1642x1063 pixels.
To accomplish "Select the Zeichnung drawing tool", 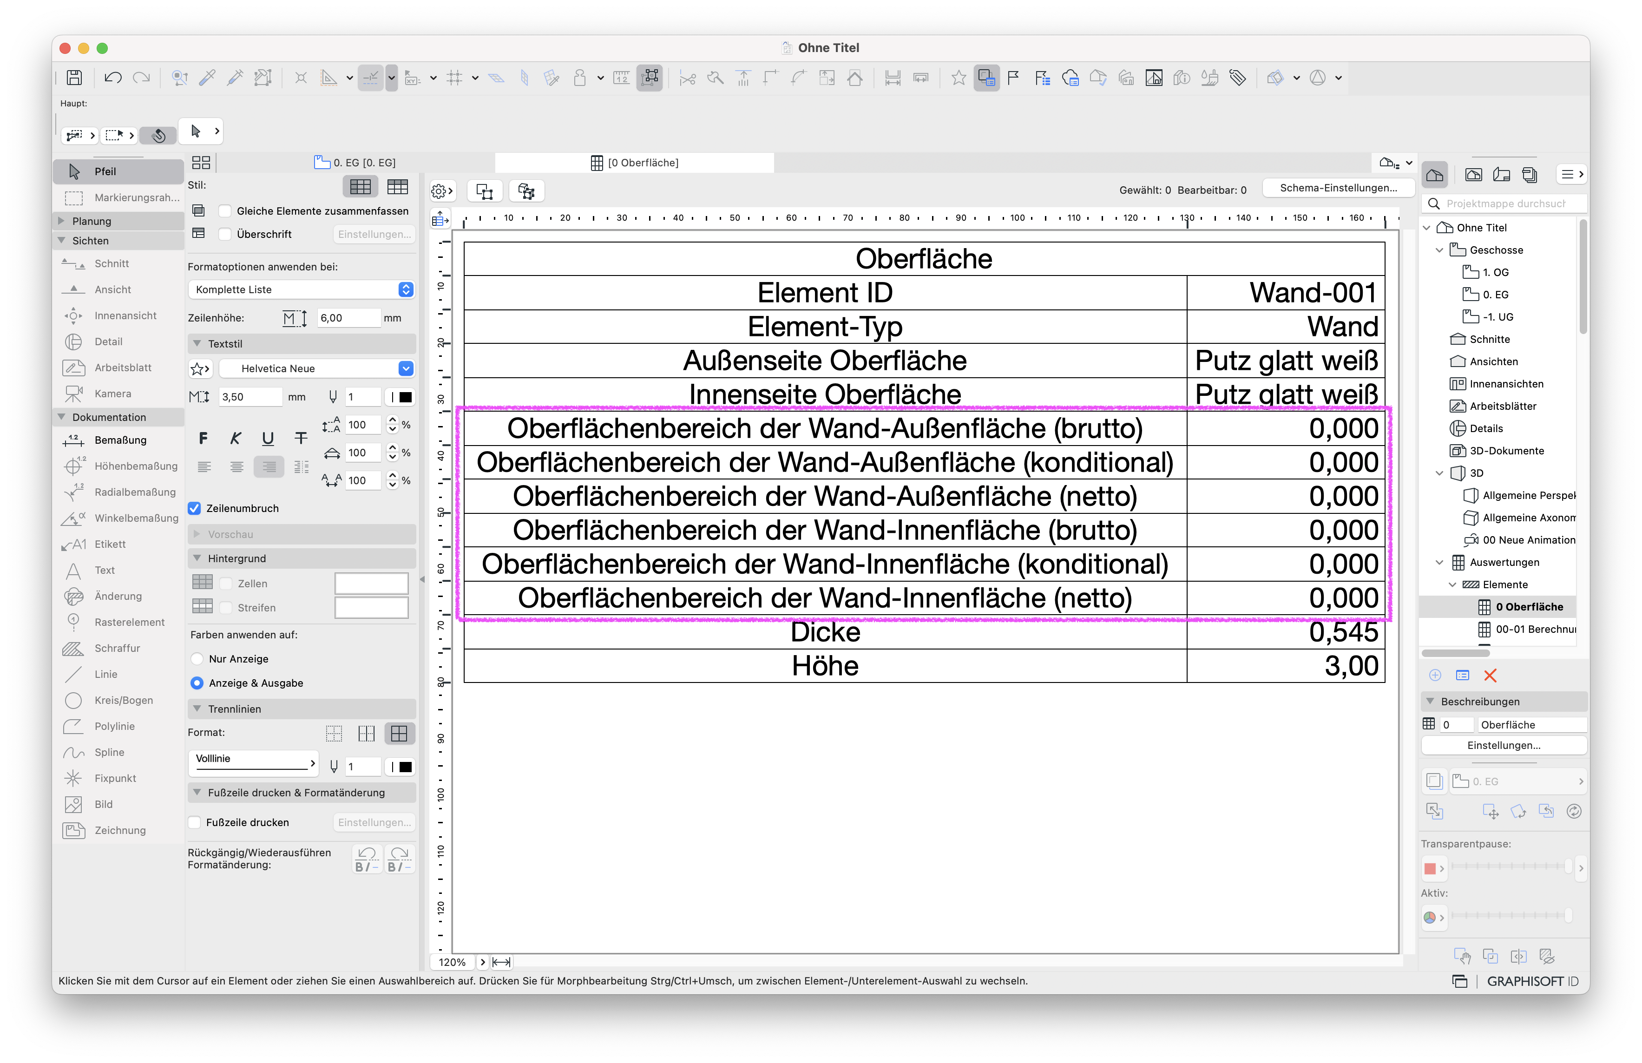I will tap(118, 831).
